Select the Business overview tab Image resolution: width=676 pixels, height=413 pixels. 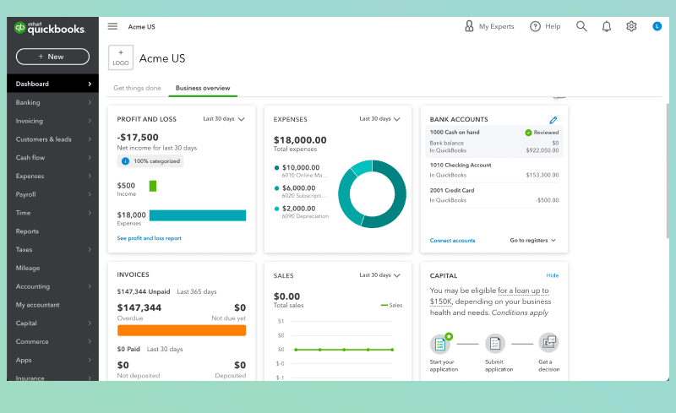203,88
